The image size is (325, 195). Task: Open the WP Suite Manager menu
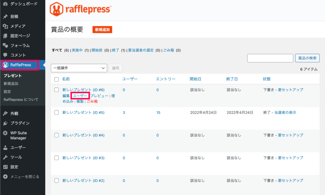[19, 136]
